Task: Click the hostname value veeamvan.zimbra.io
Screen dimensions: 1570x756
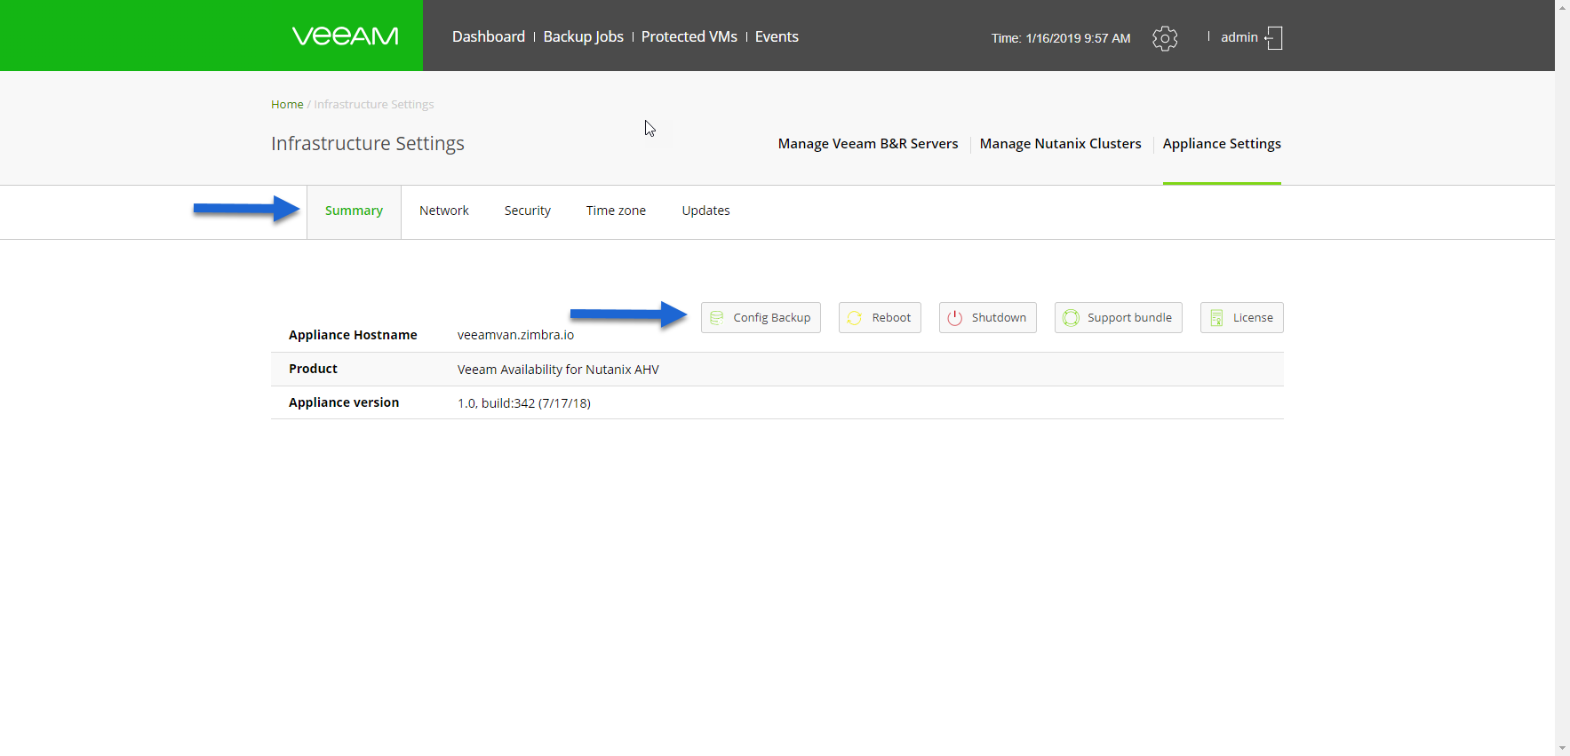Action: tap(515, 335)
